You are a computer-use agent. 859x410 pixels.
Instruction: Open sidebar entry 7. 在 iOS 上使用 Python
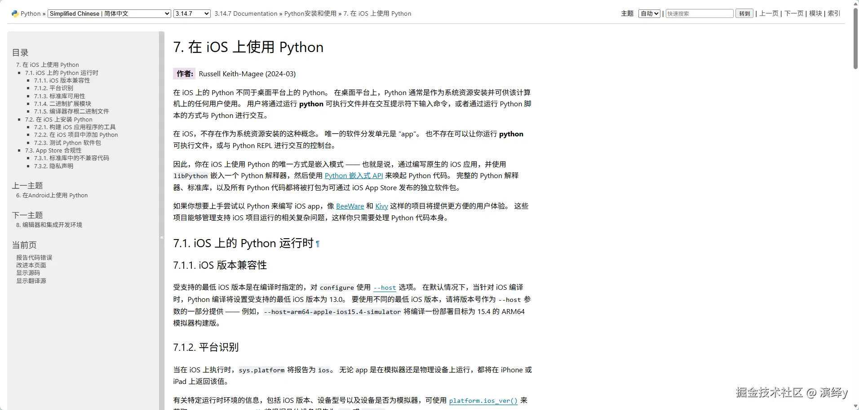pyautogui.click(x=48, y=65)
